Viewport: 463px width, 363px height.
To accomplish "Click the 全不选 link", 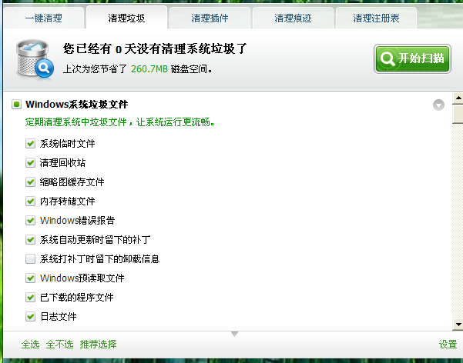I will click(59, 344).
